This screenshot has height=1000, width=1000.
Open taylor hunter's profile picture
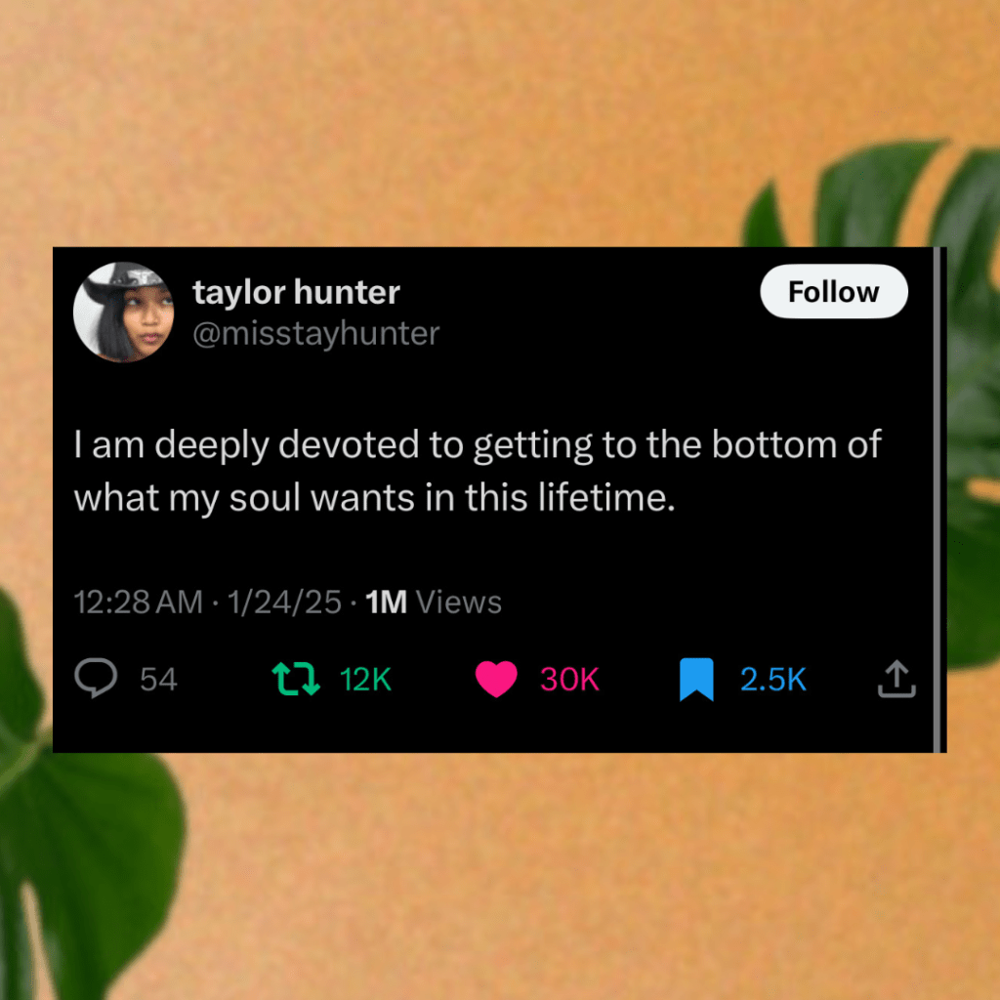click(x=123, y=312)
